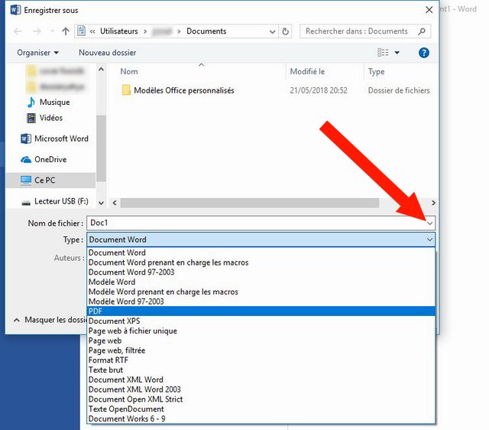Screen dimensions: 489x430
Task: Refresh the Documents folder view
Action: tap(286, 32)
